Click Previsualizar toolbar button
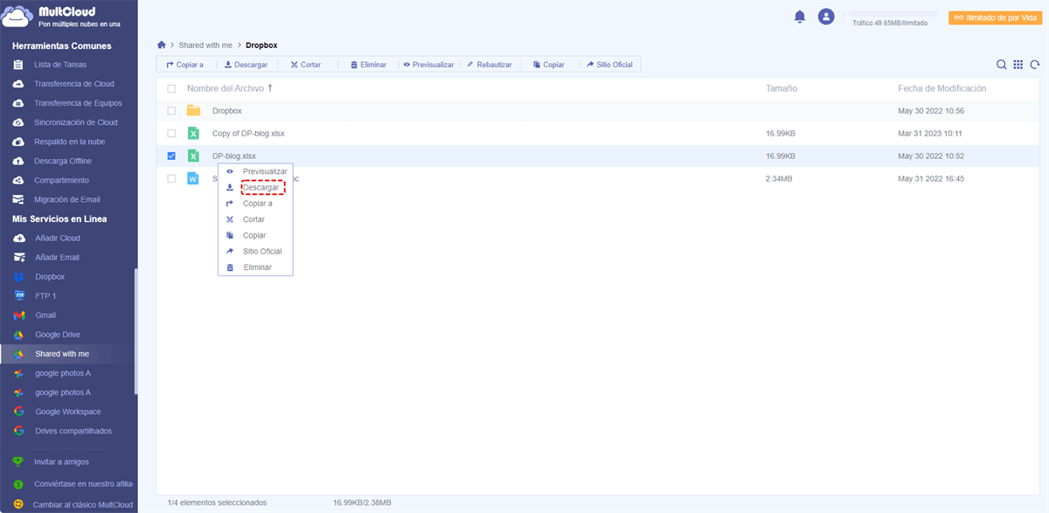Screen dimensions: 1049x513 428,65
